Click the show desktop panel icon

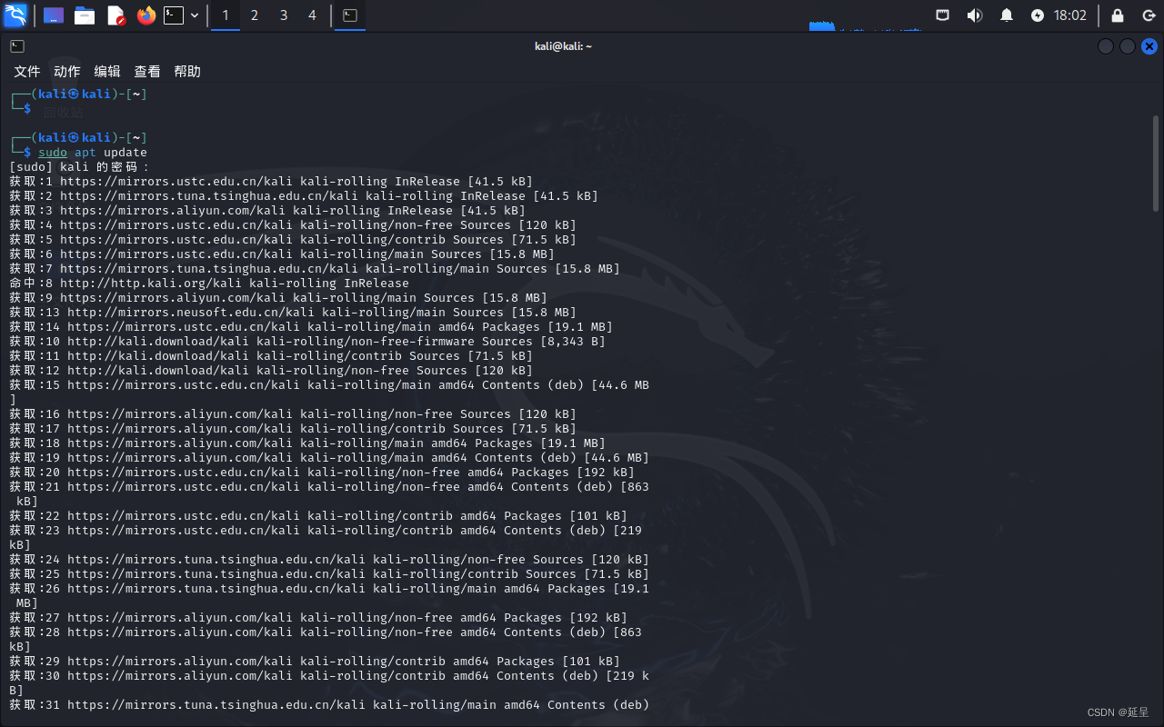54,15
